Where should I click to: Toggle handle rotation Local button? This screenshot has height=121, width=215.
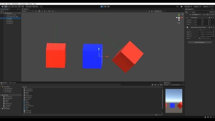(35, 7)
